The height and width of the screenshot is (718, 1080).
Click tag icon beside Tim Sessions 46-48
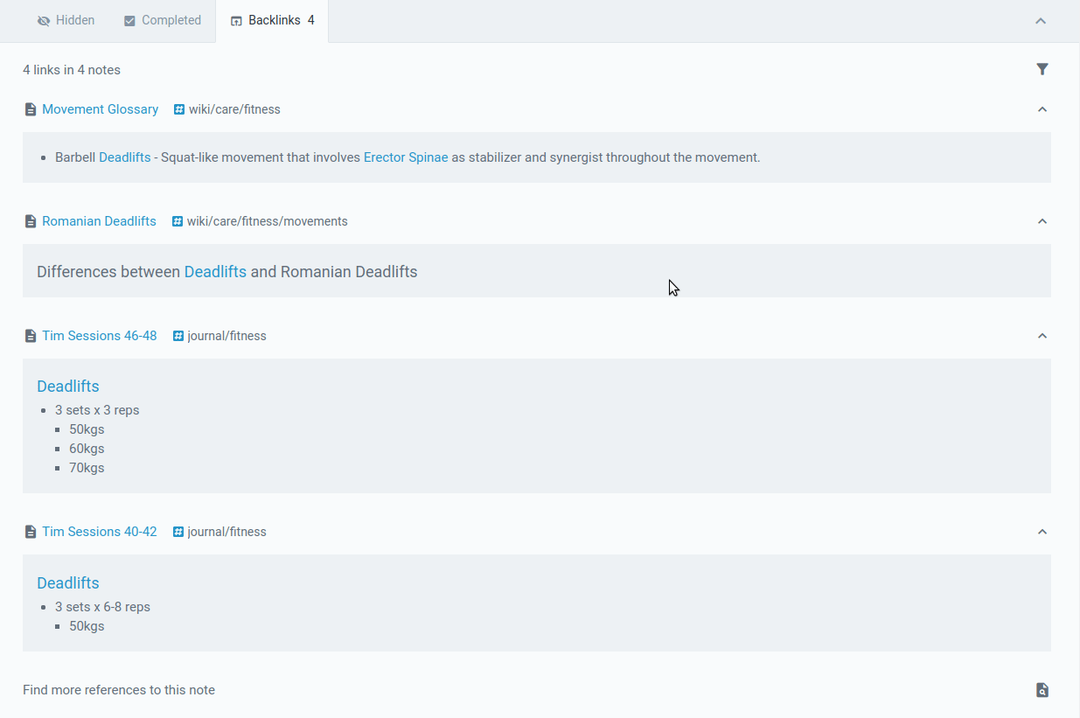pyautogui.click(x=178, y=336)
